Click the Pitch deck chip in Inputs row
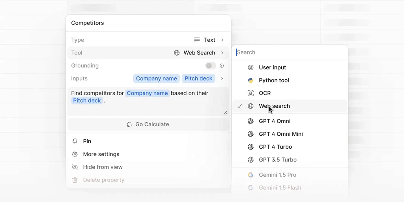 pos(198,79)
